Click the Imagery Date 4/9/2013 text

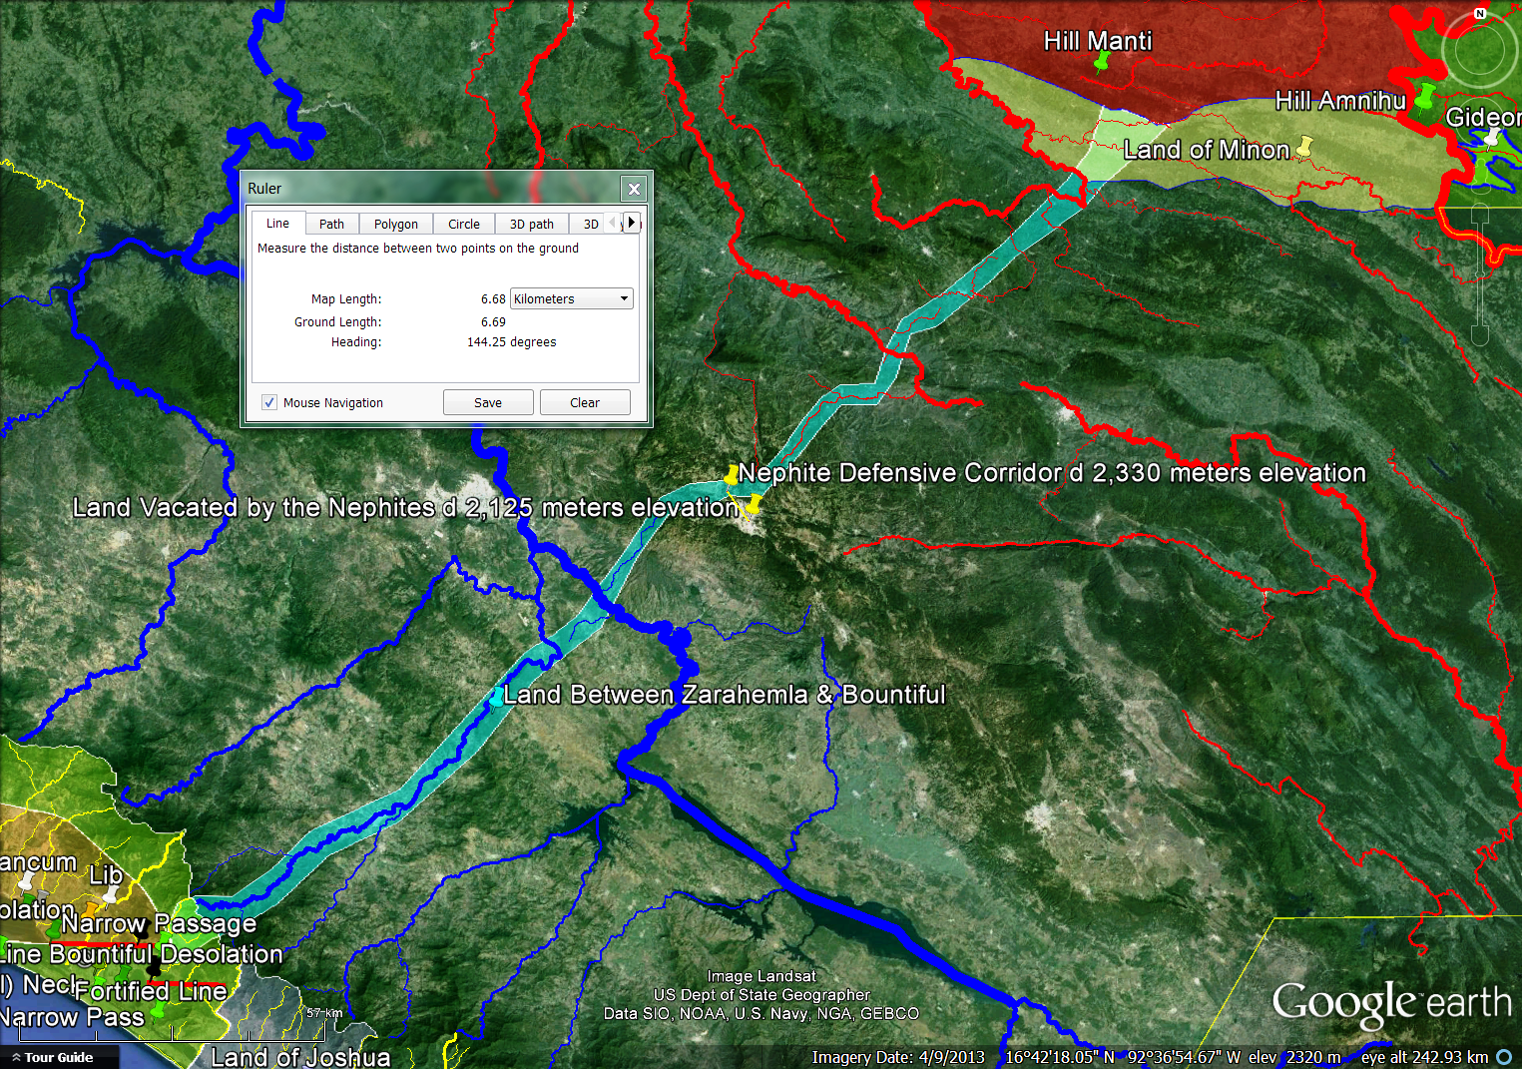[x=898, y=1057]
